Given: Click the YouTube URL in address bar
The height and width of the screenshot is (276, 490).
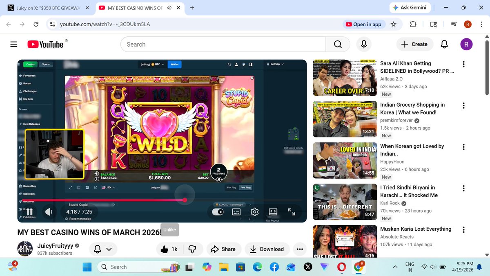Looking at the screenshot, I should pos(105,25).
